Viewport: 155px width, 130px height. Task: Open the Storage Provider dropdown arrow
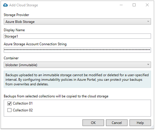[148, 21]
